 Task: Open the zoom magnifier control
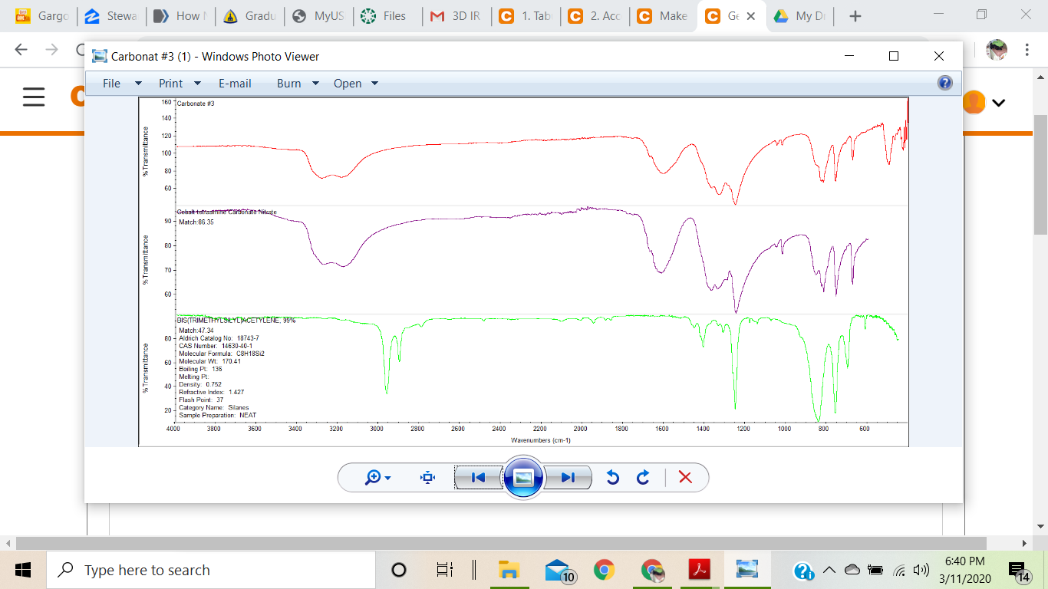[378, 478]
